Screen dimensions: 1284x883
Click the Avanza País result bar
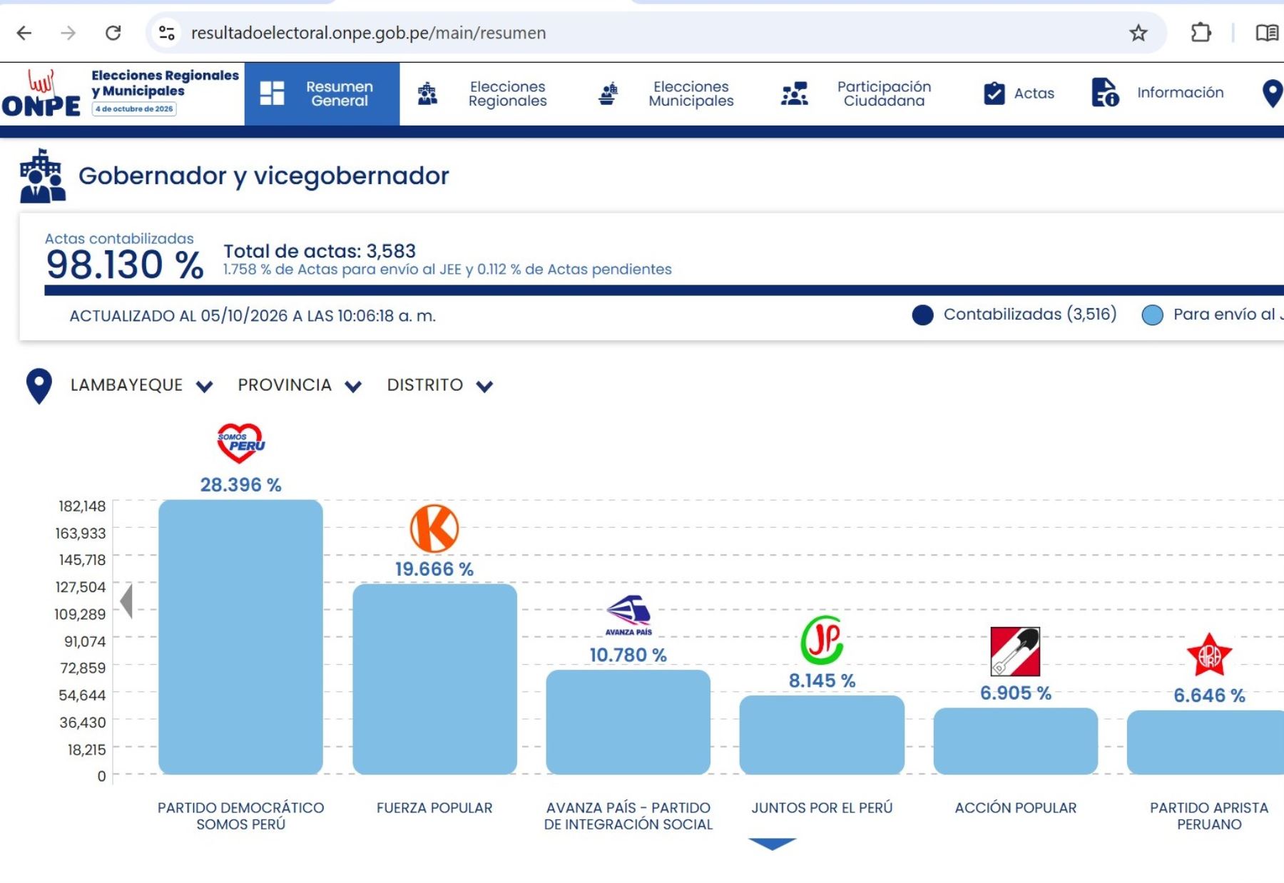628,722
